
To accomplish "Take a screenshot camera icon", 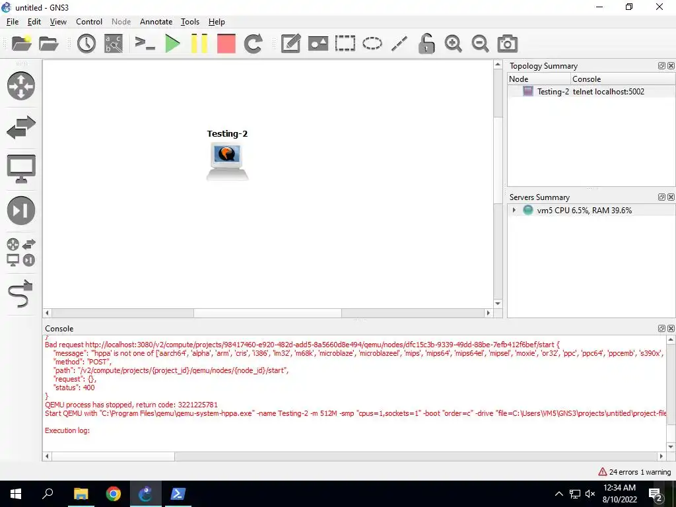I will [x=508, y=44].
